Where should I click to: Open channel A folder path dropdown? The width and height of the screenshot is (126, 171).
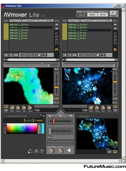(x=52, y=20)
